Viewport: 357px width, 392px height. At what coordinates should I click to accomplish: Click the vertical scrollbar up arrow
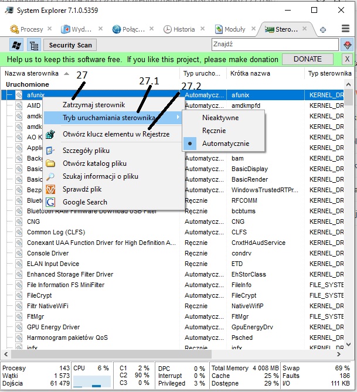(348, 84)
